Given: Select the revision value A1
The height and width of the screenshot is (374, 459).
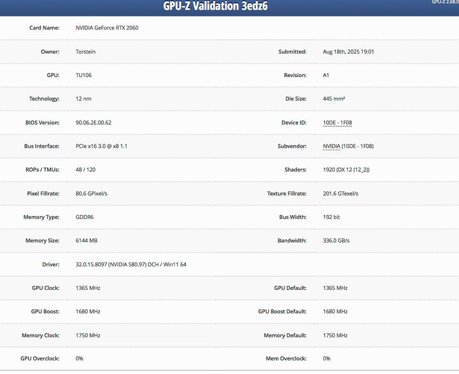Looking at the screenshot, I should point(326,75).
